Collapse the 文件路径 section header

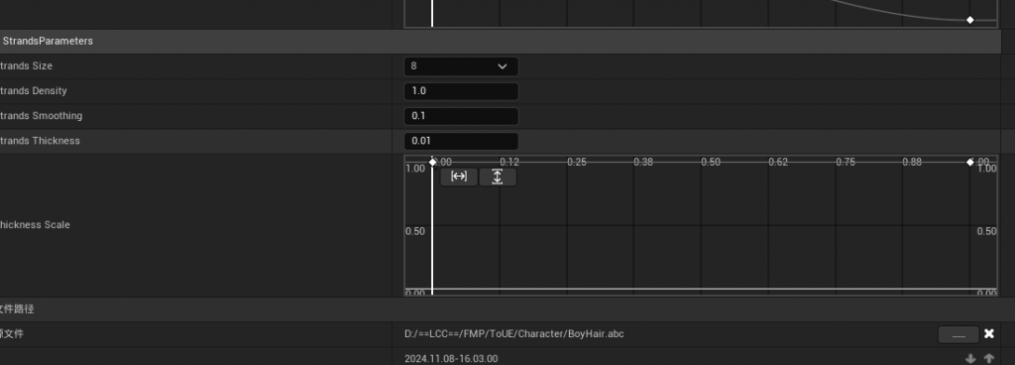click(501, 309)
